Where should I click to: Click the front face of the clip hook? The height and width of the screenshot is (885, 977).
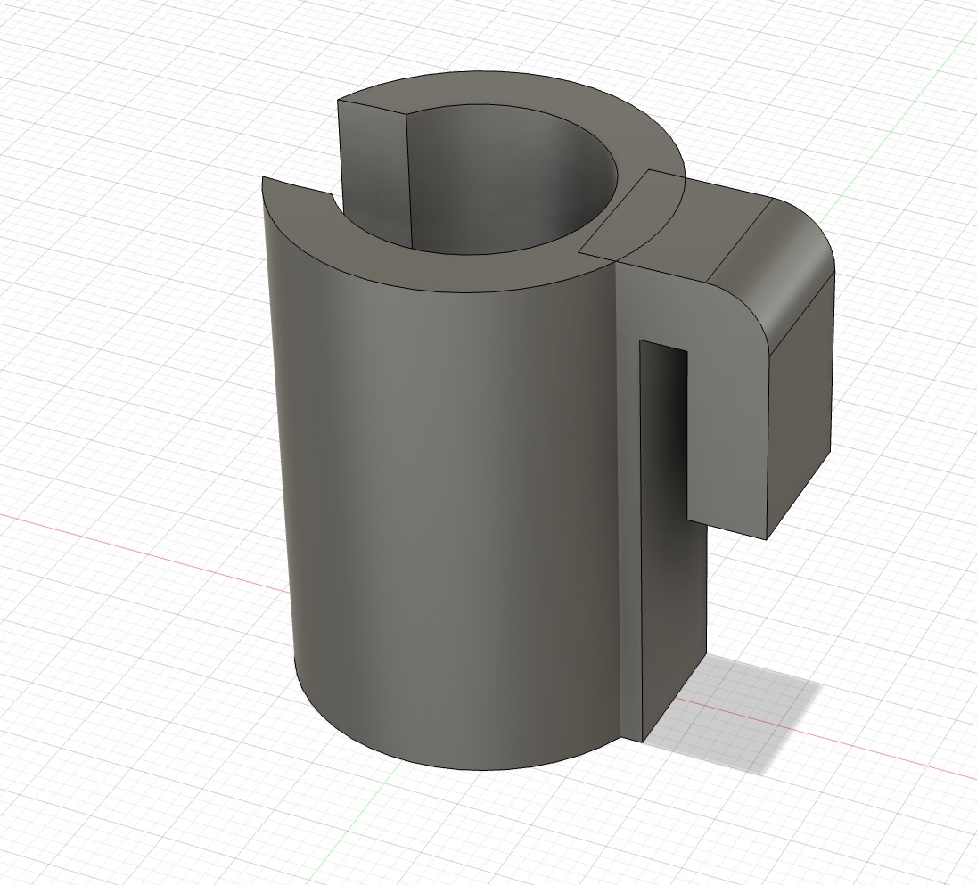point(729,428)
